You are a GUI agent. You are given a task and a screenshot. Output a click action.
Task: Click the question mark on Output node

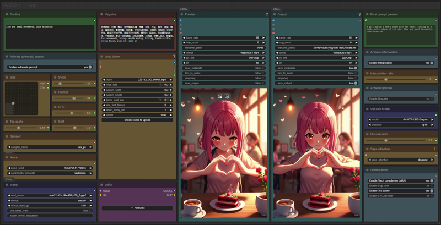tap(359, 14)
